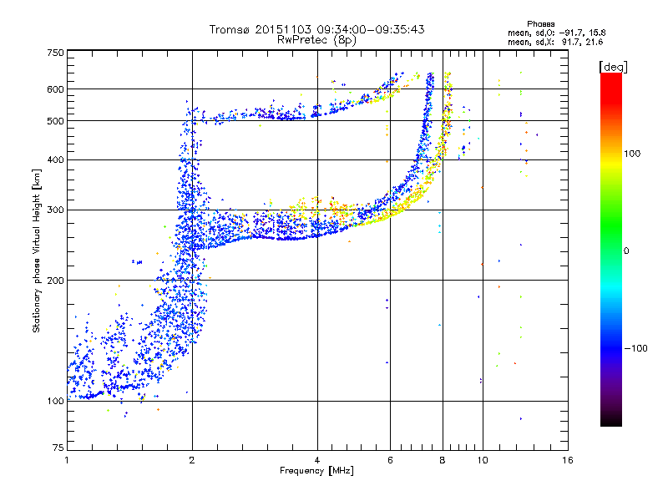
Task: Click the 'mean, sd,O: -91.7, 15.8' line
Action: point(556,33)
